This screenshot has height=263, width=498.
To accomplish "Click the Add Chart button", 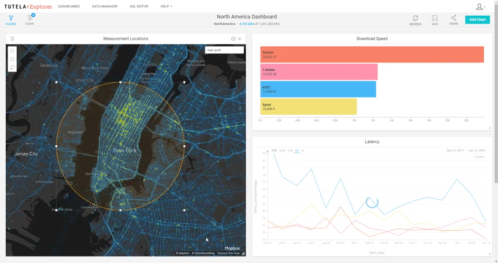I will (x=477, y=20).
